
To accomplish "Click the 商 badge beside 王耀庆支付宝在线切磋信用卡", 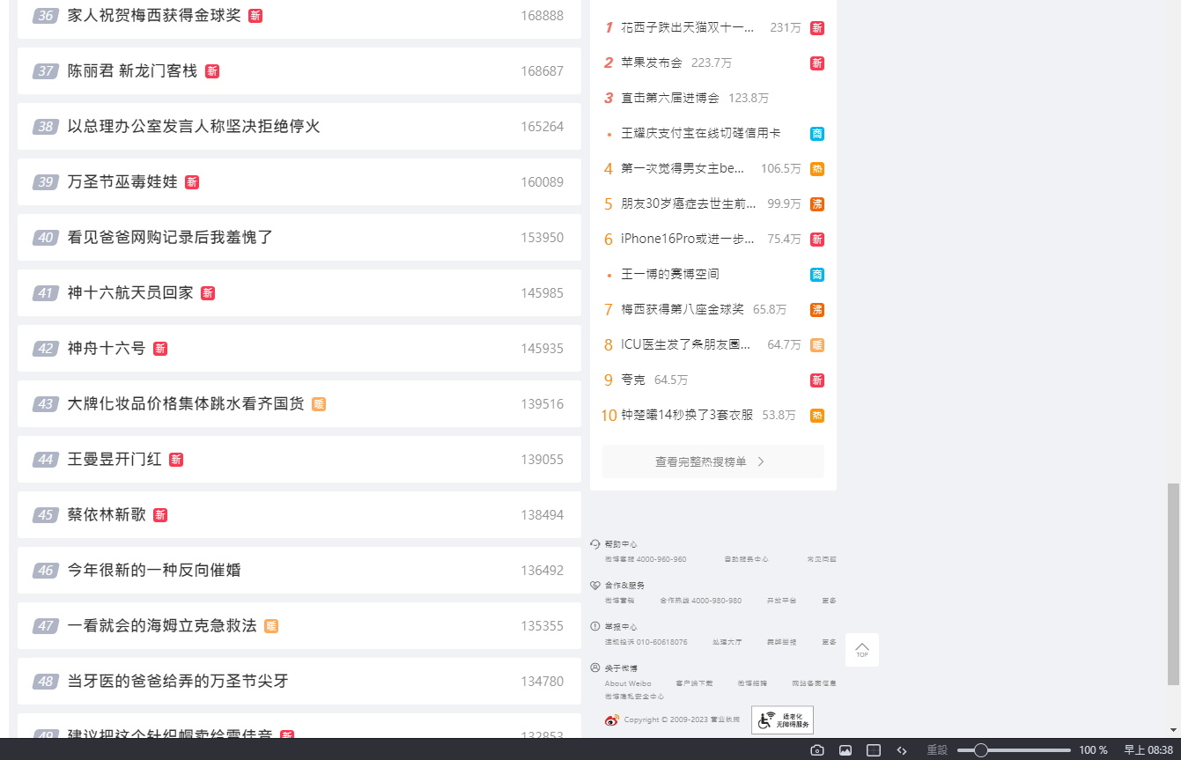I will point(817,134).
